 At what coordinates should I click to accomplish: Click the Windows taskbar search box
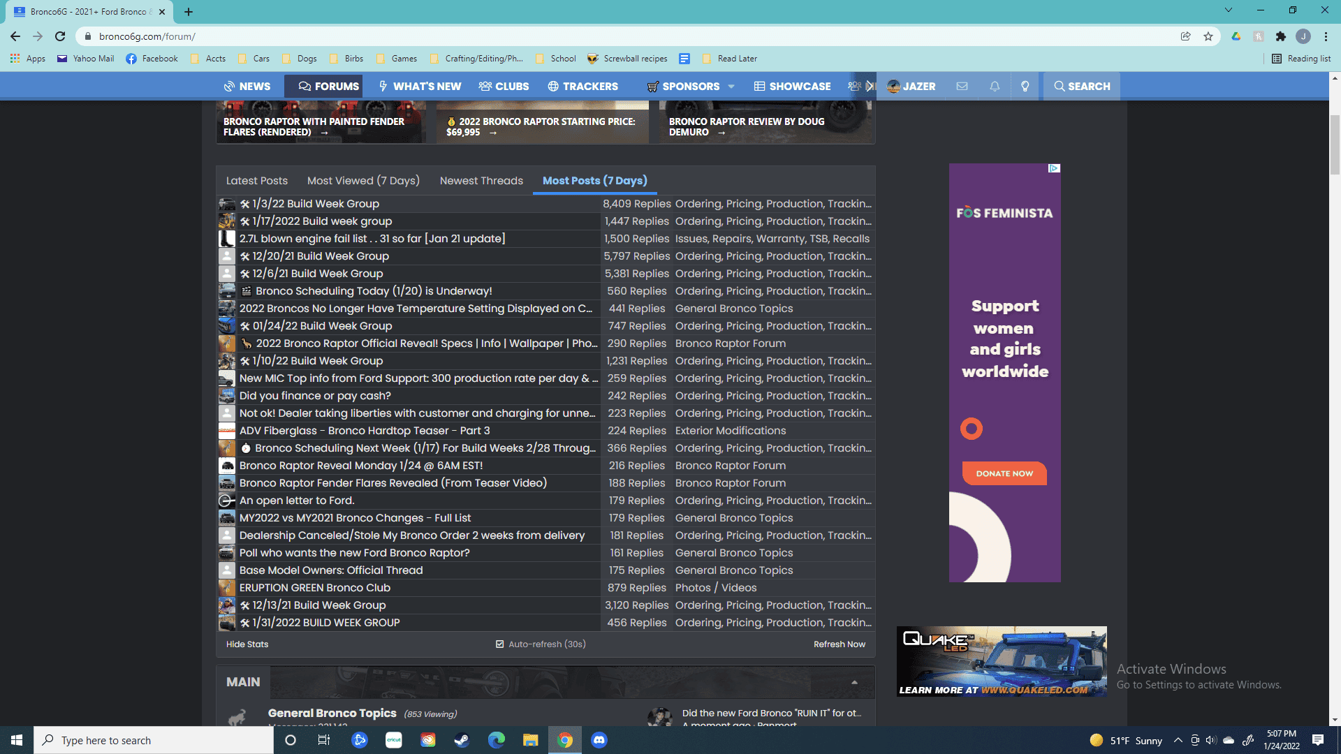click(x=154, y=740)
